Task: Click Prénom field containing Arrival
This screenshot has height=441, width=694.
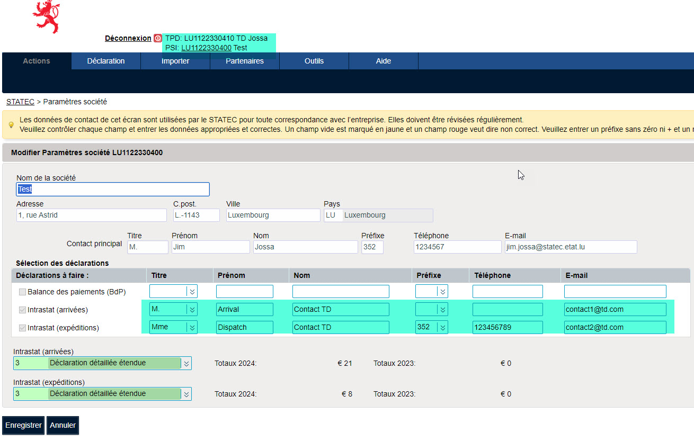Action: click(245, 309)
